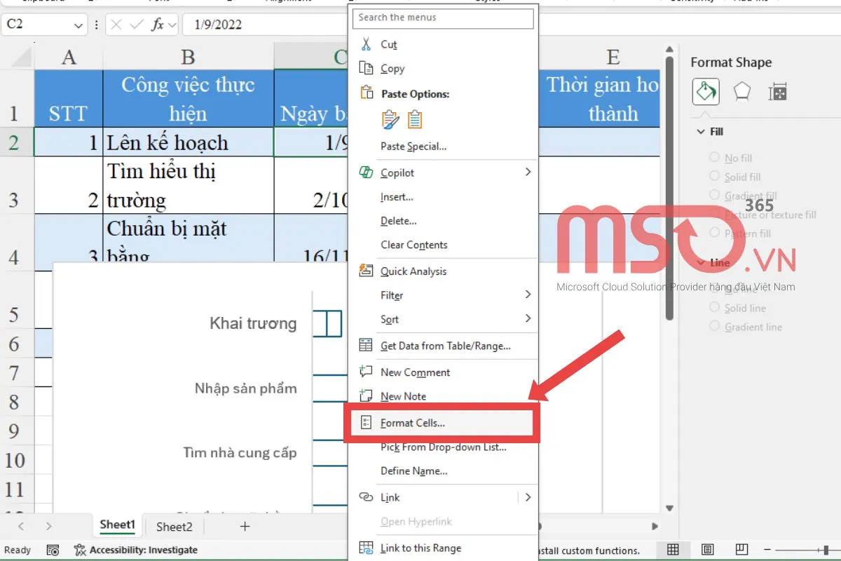The image size is (841, 561).
Task: Add a new worksheet with the plus button
Action: [x=243, y=526]
